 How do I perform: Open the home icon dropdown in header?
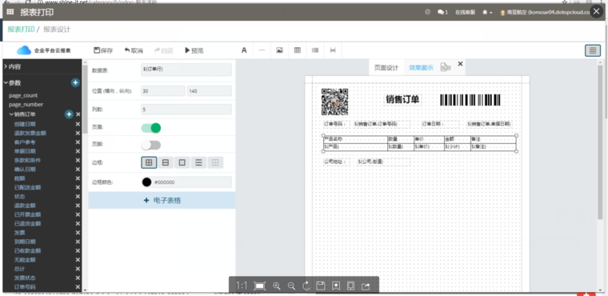click(487, 13)
